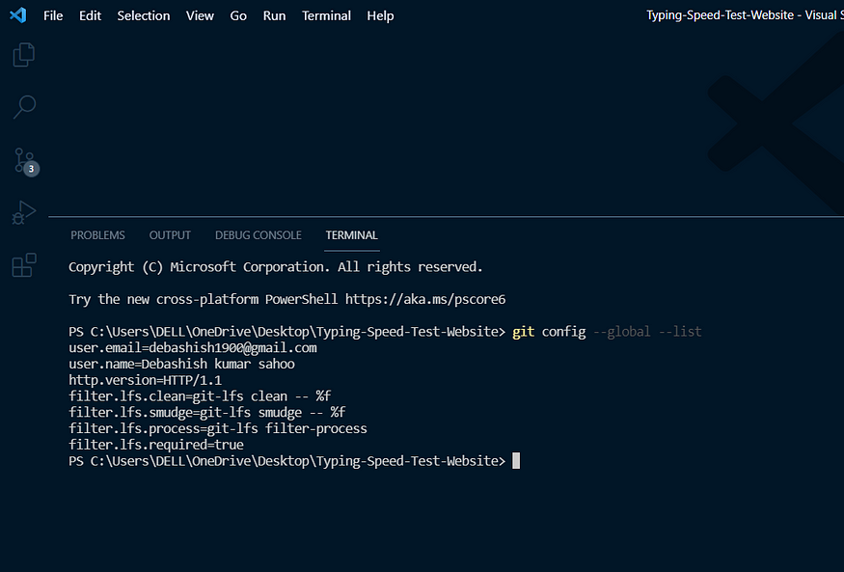
Task: Open Source Control view with badge 3
Action: (x=25, y=161)
